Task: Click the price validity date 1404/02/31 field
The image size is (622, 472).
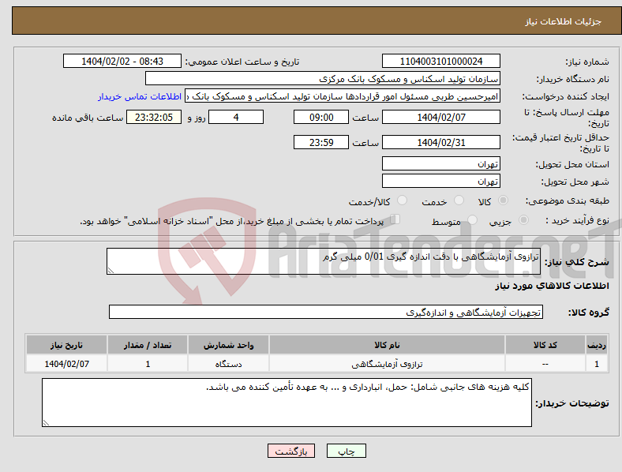Action: (440, 142)
